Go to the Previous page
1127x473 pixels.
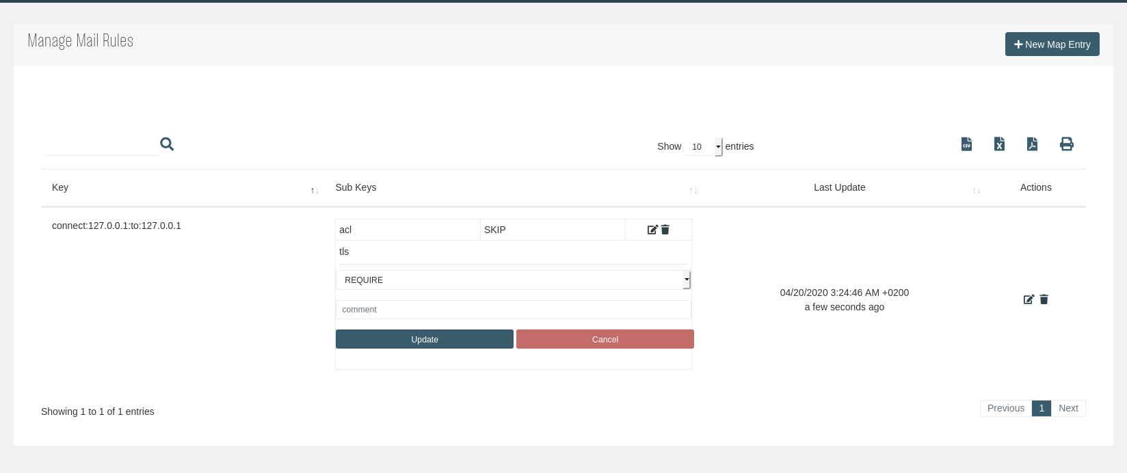click(x=1005, y=409)
